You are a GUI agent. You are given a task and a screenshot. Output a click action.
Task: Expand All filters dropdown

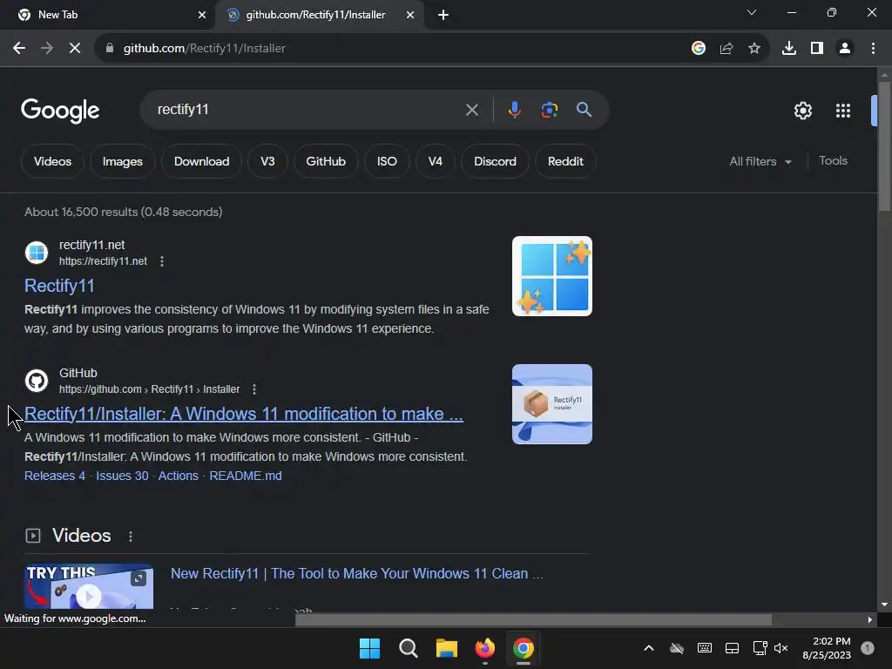[760, 161]
